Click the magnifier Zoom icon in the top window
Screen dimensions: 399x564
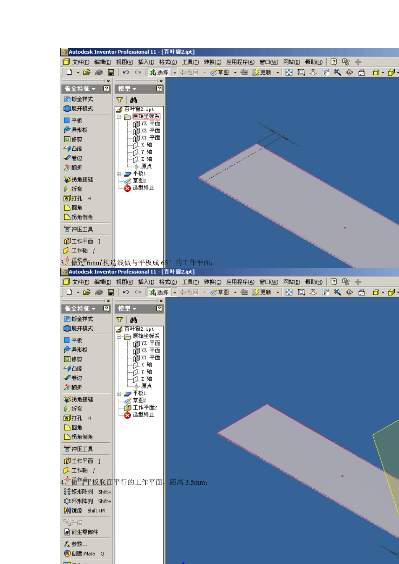pos(337,72)
